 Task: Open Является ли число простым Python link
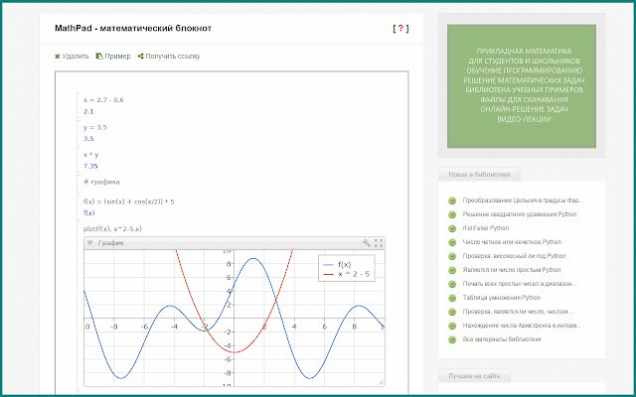[x=512, y=270]
